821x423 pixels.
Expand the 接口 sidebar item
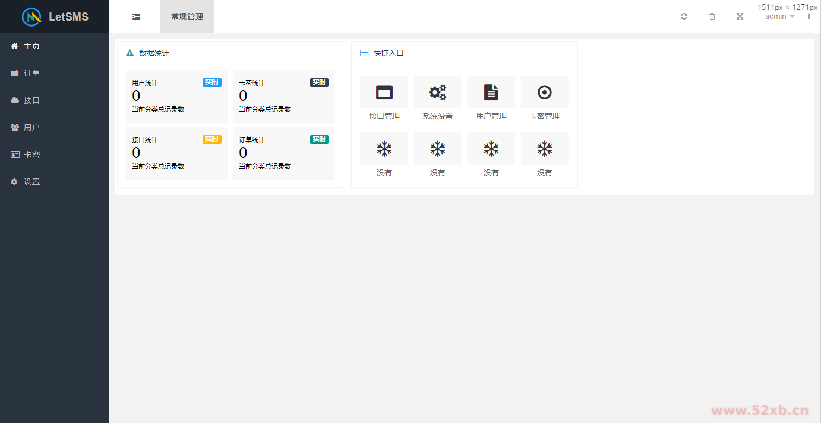pos(31,100)
